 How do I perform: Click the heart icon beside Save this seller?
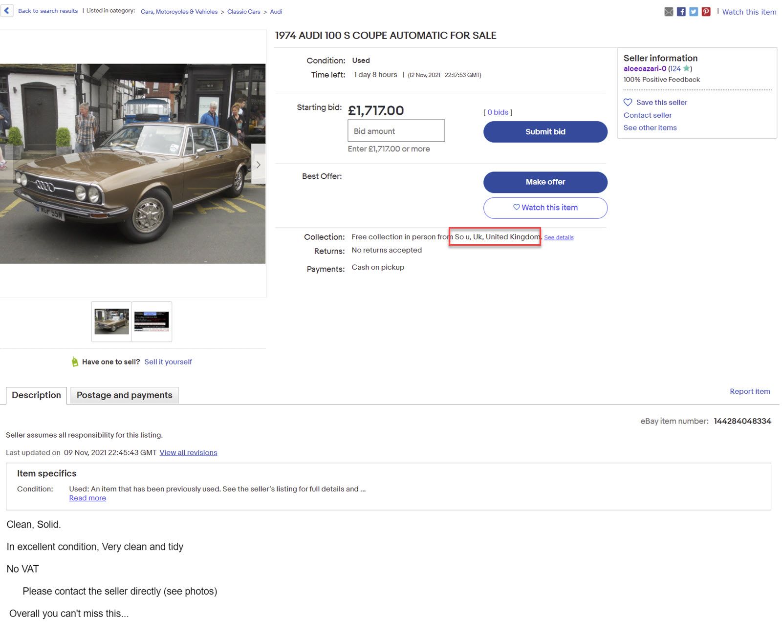tap(628, 102)
